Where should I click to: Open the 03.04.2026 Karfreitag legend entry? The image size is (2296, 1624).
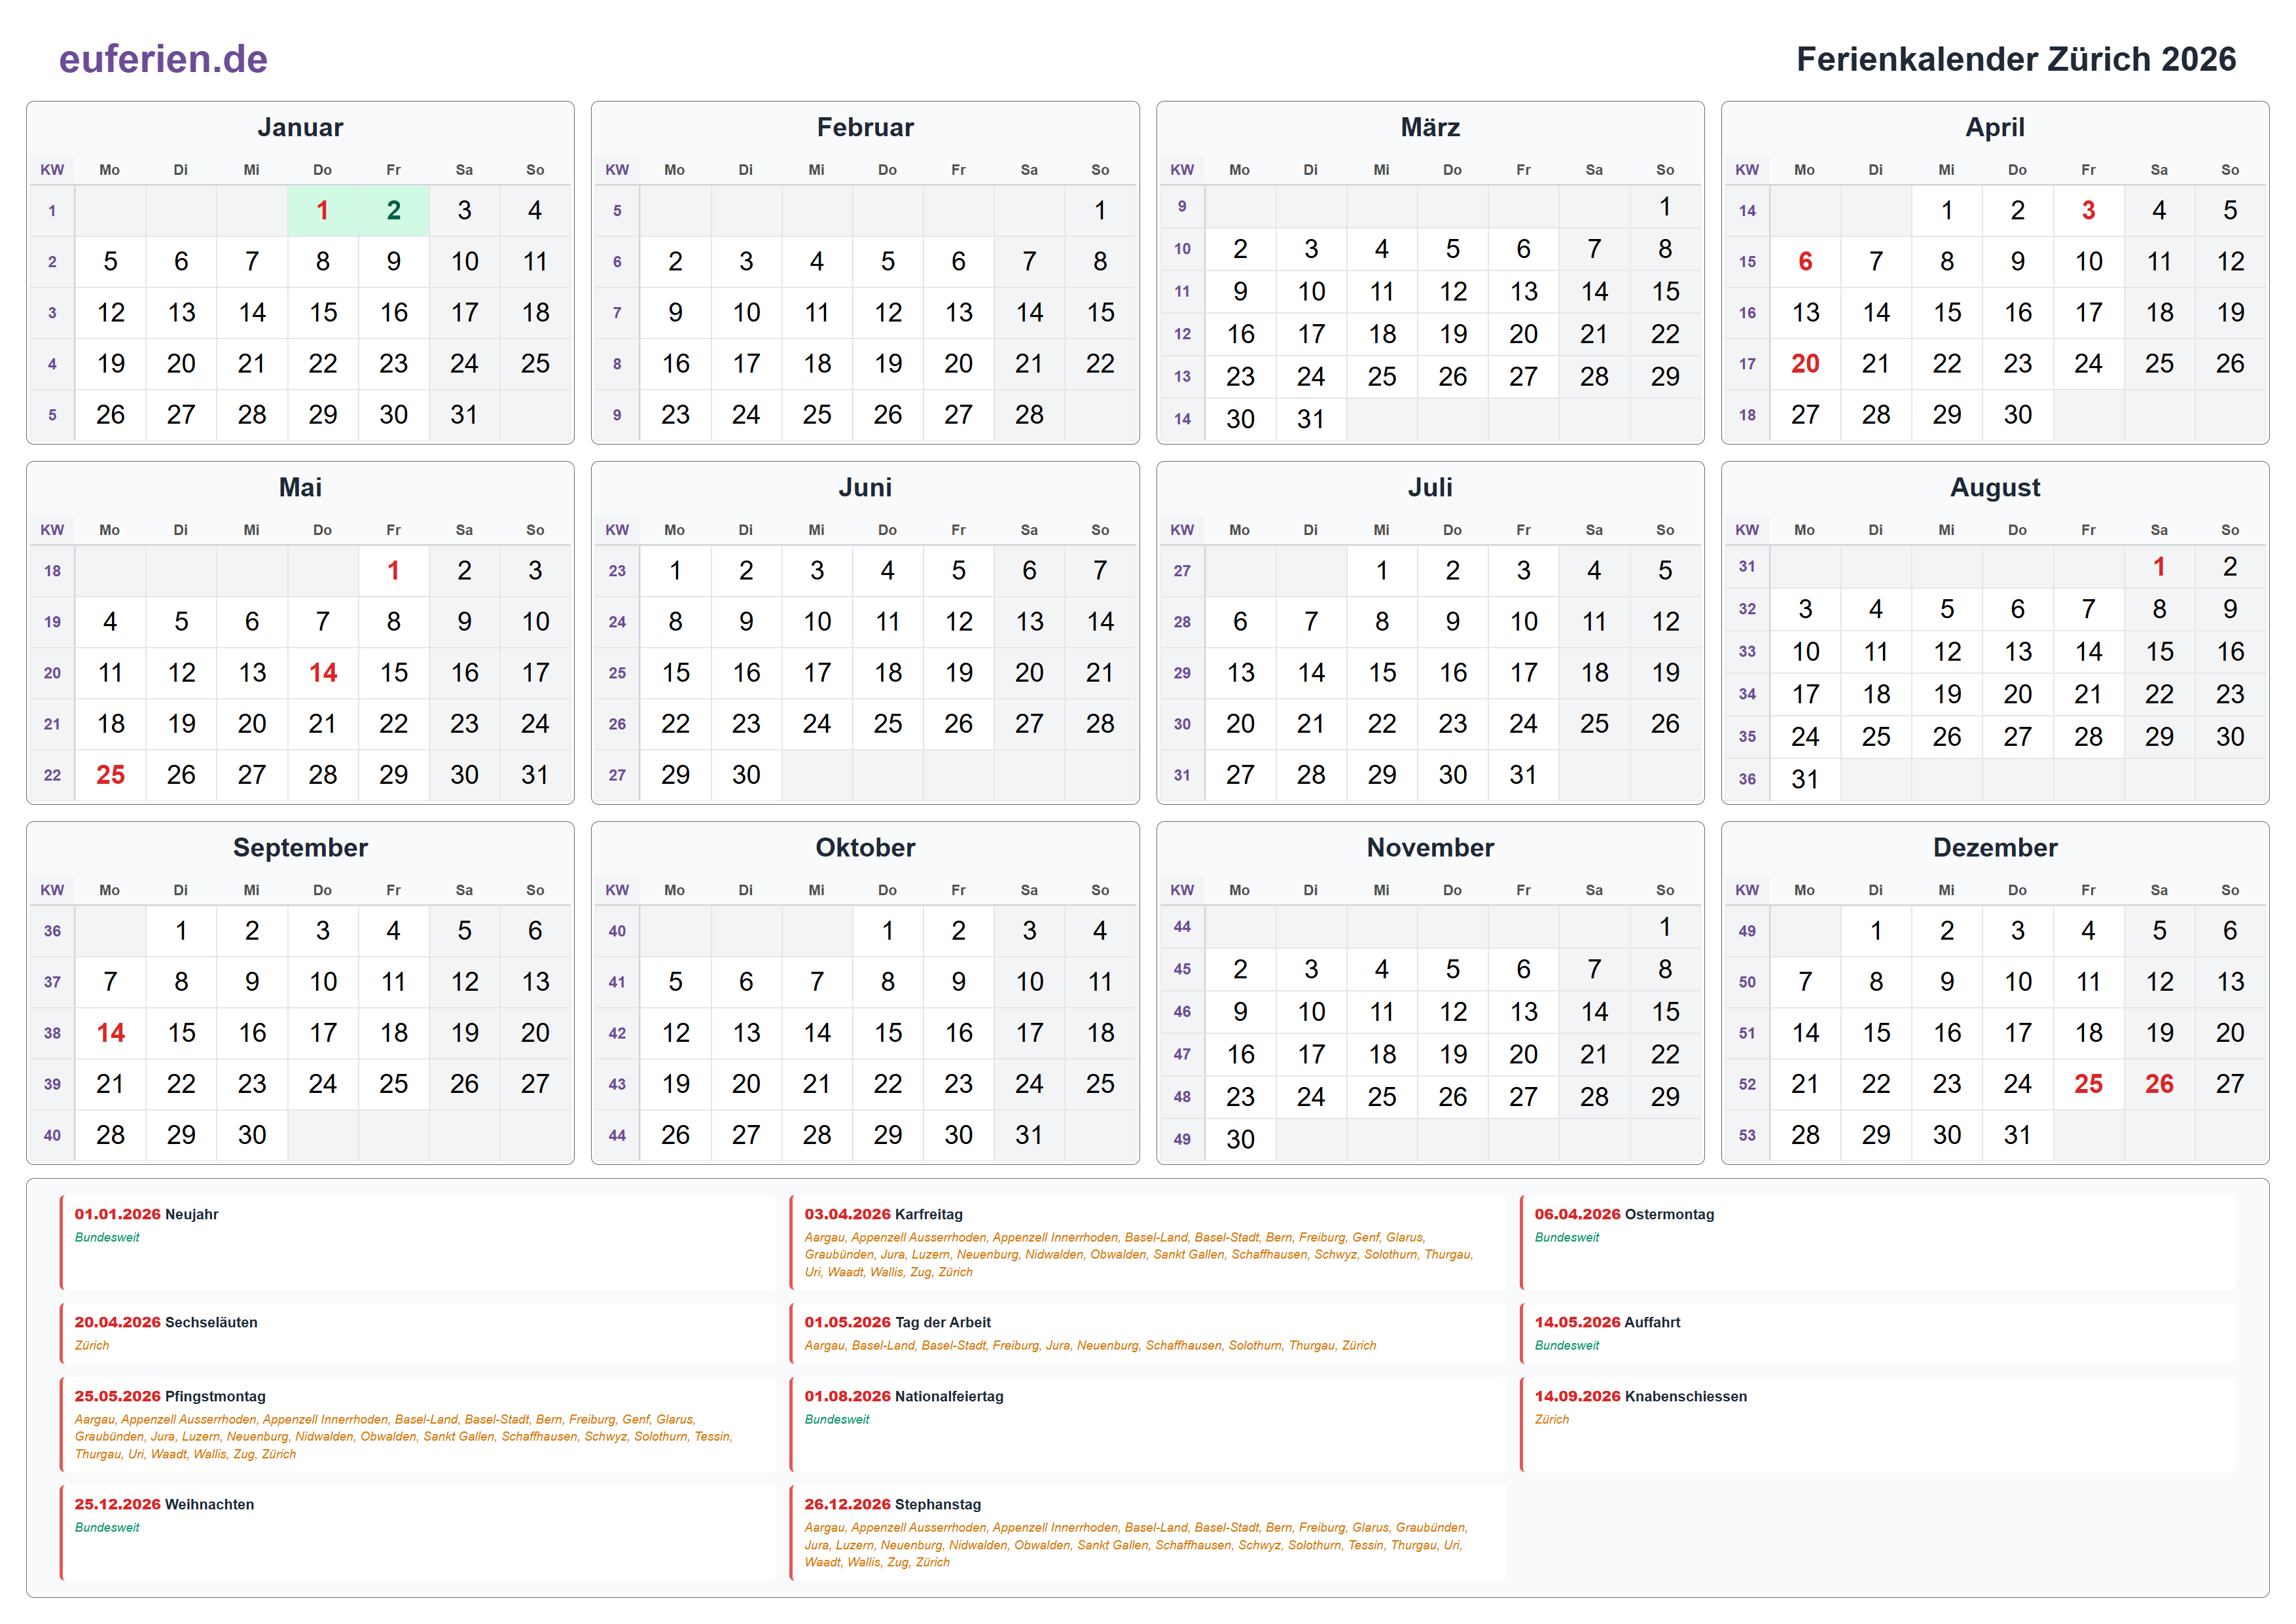(1147, 1242)
